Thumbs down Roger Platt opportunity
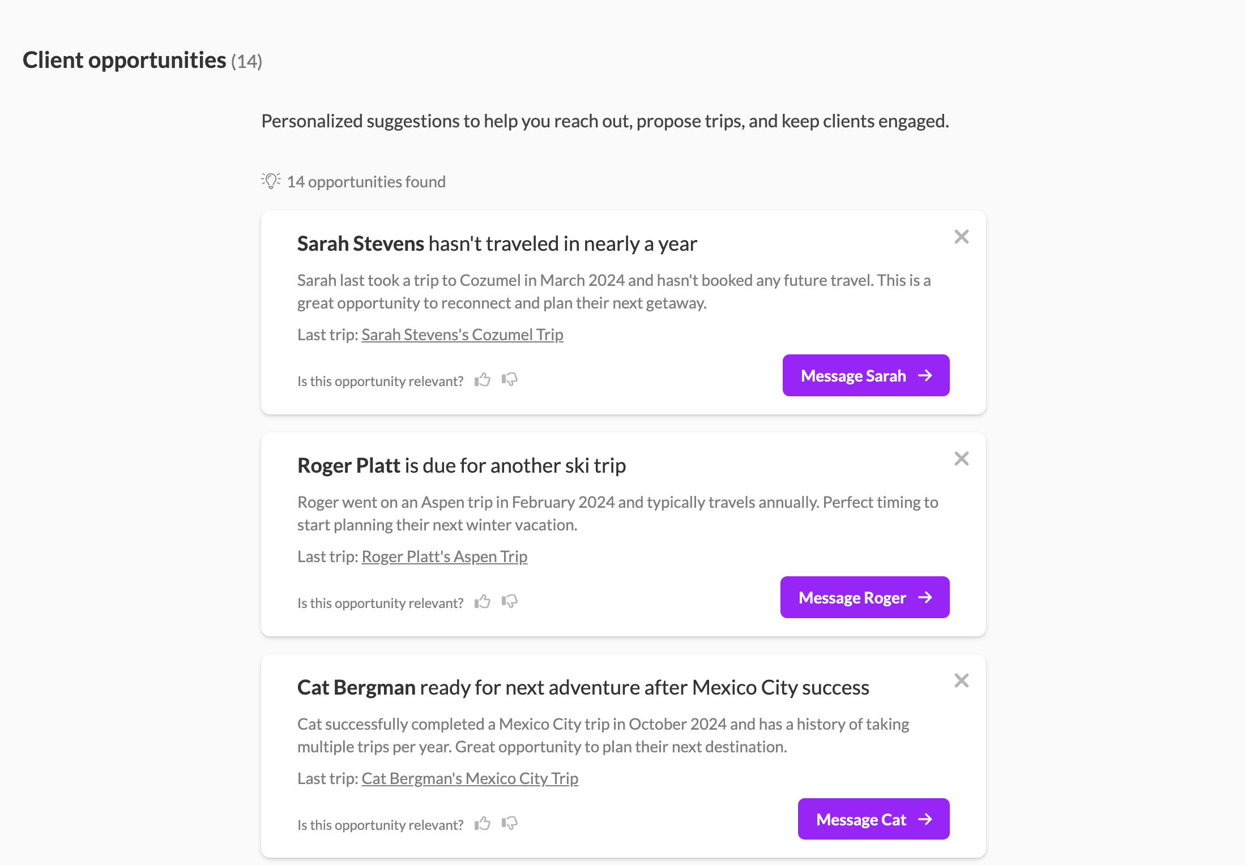 click(510, 602)
